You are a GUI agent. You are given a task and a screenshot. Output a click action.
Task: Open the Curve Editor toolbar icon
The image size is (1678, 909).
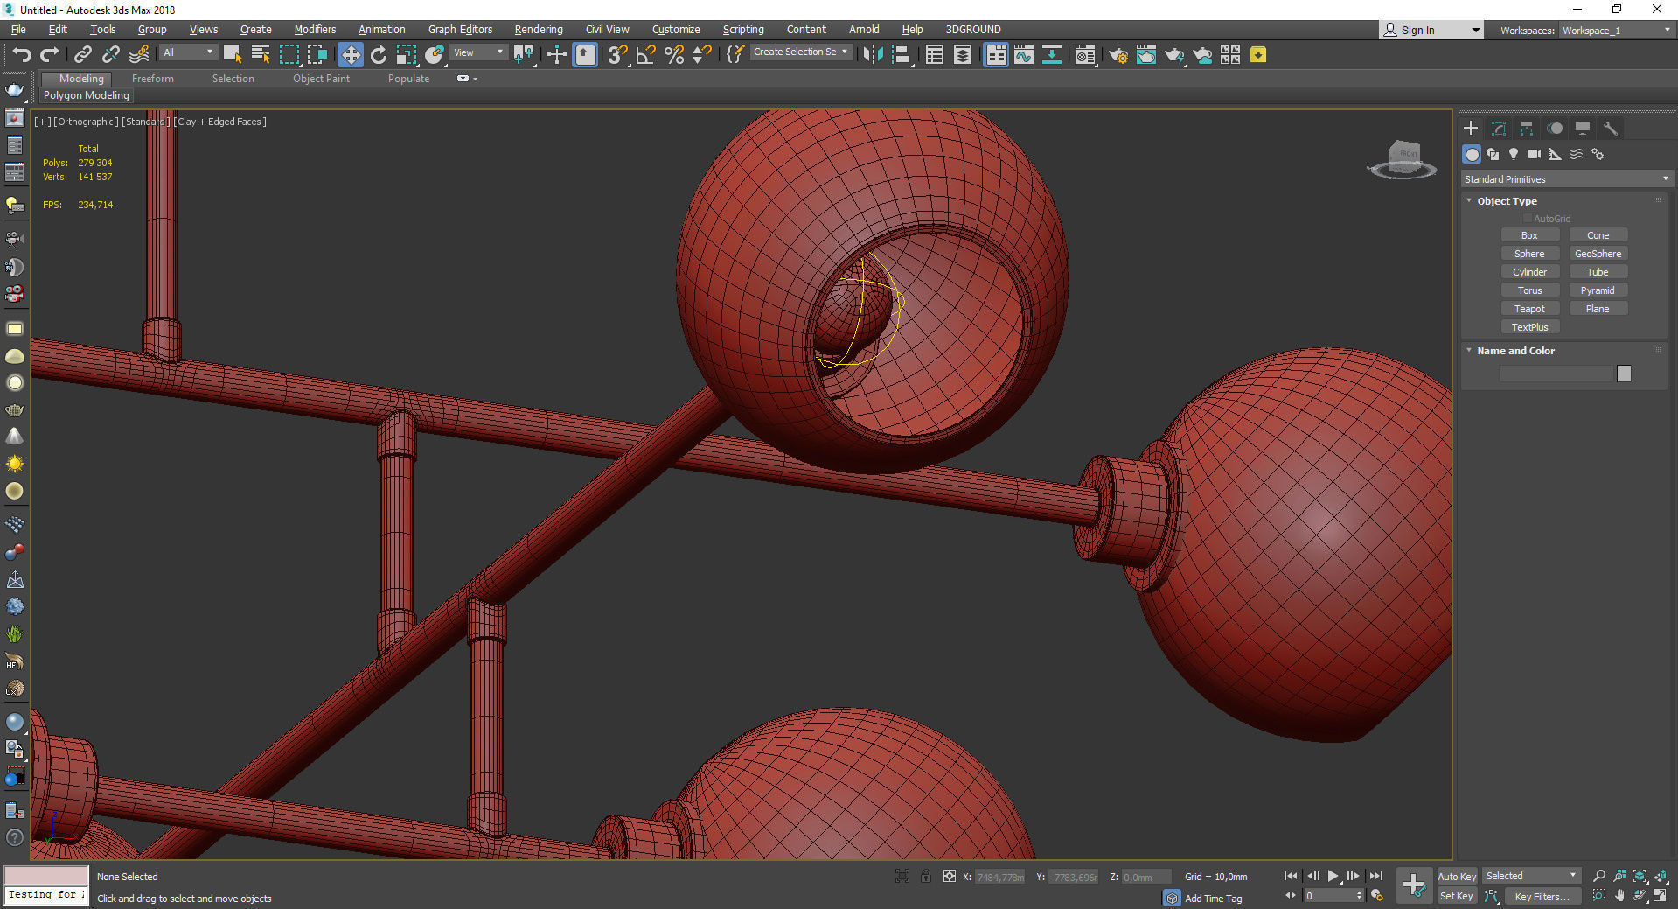click(x=1023, y=55)
